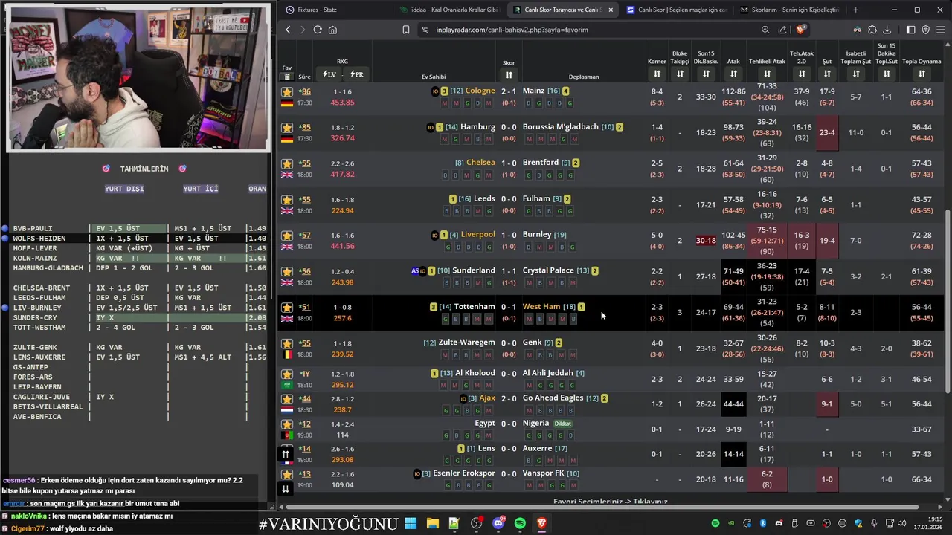Toggle the browser sidebar panel icon
The image size is (952, 535).
pyautogui.click(x=911, y=30)
